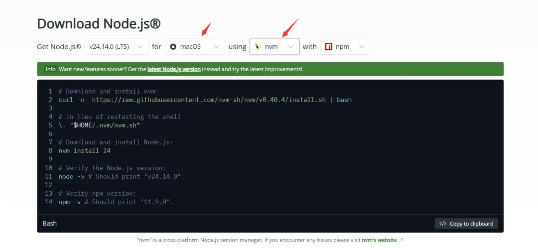This screenshot has height=250, width=538.
Task: Click the "# Download and install Node.js:" comment
Action: [116, 142]
